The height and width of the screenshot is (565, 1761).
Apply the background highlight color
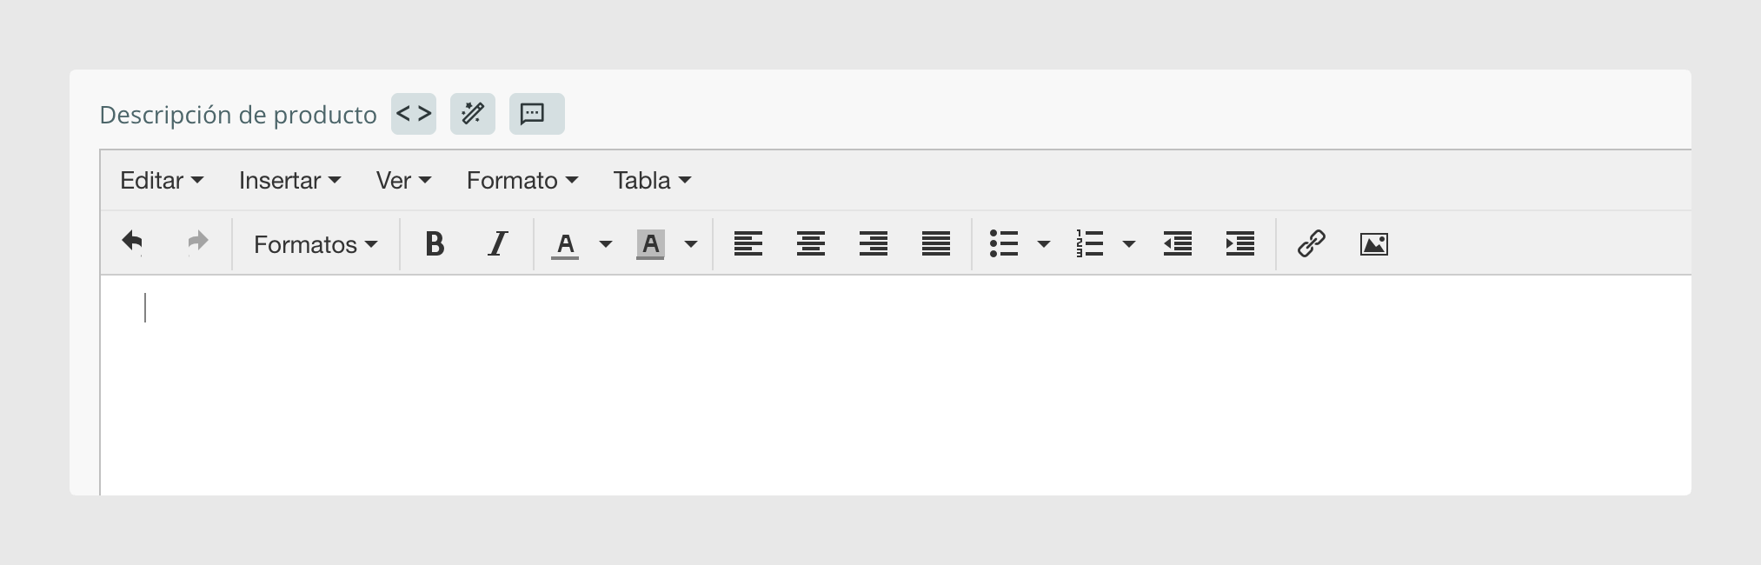(650, 244)
